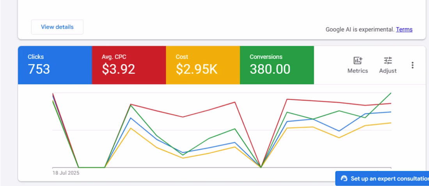Click the 753 clicks value
This screenshot has height=186, width=429.
pyautogui.click(x=39, y=69)
